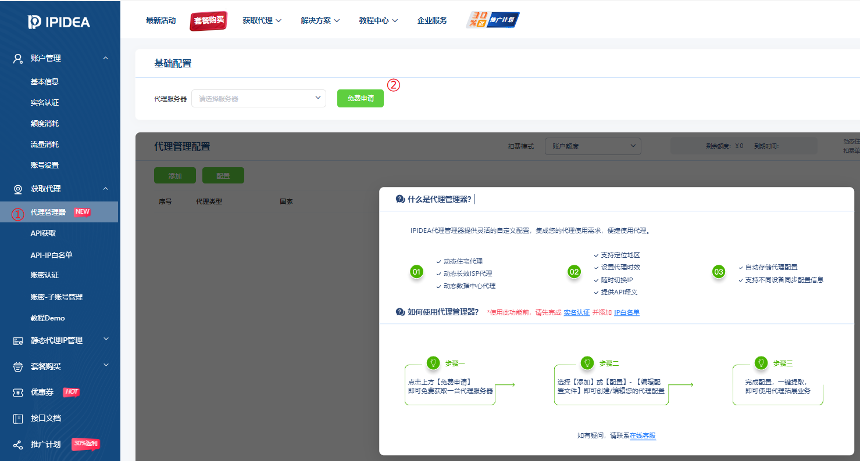This screenshot has height=461, width=860.
Task: Click the green 添加 button
Action: (x=175, y=175)
